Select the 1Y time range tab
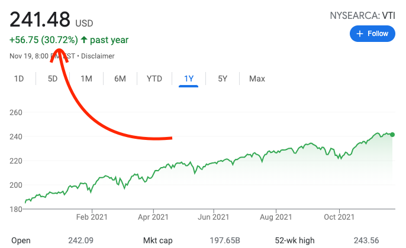Viewport: 406px width, 248px height. tap(189, 79)
